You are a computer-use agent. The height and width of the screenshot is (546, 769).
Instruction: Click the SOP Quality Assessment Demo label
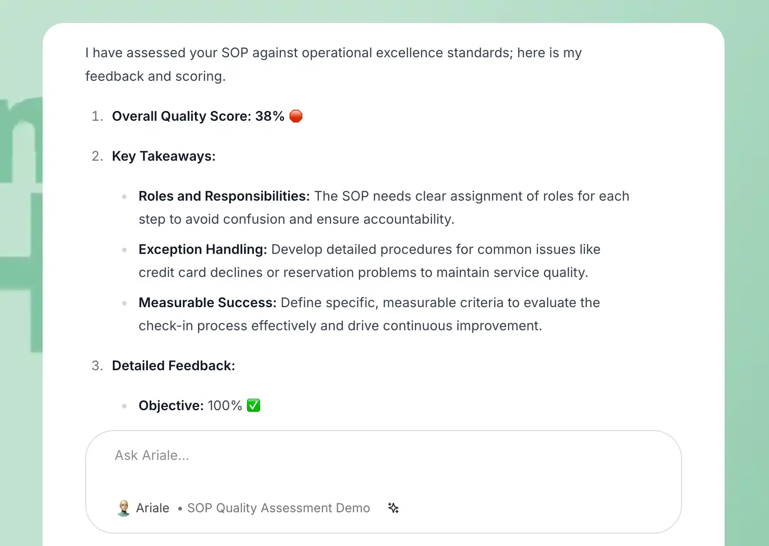coord(278,508)
